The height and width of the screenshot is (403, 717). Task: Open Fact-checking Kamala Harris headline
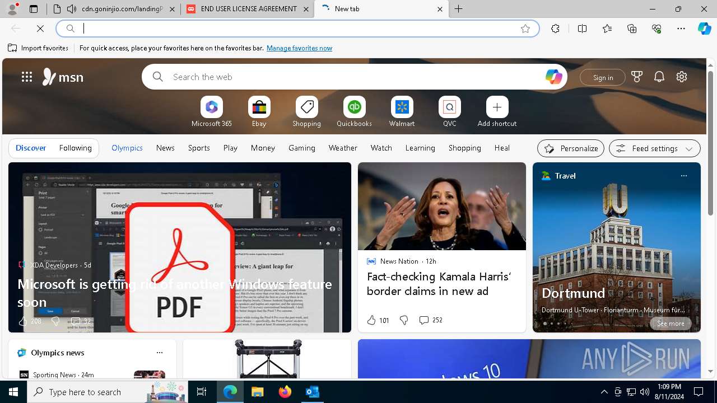click(439, 284)
